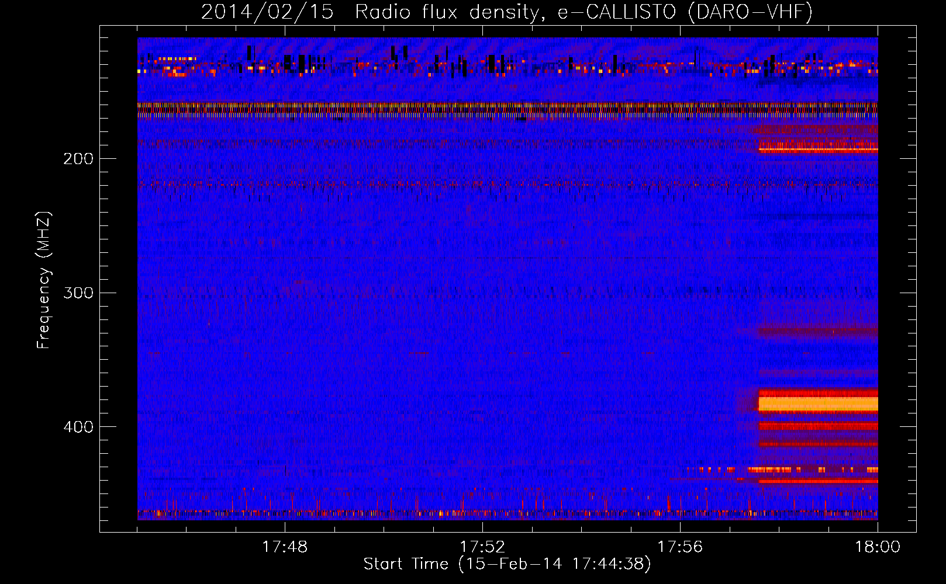Click the 'Frequency (MHZ)' axis label
The height and width of the screenshot is (584, 946).
[x=44, y=280]
